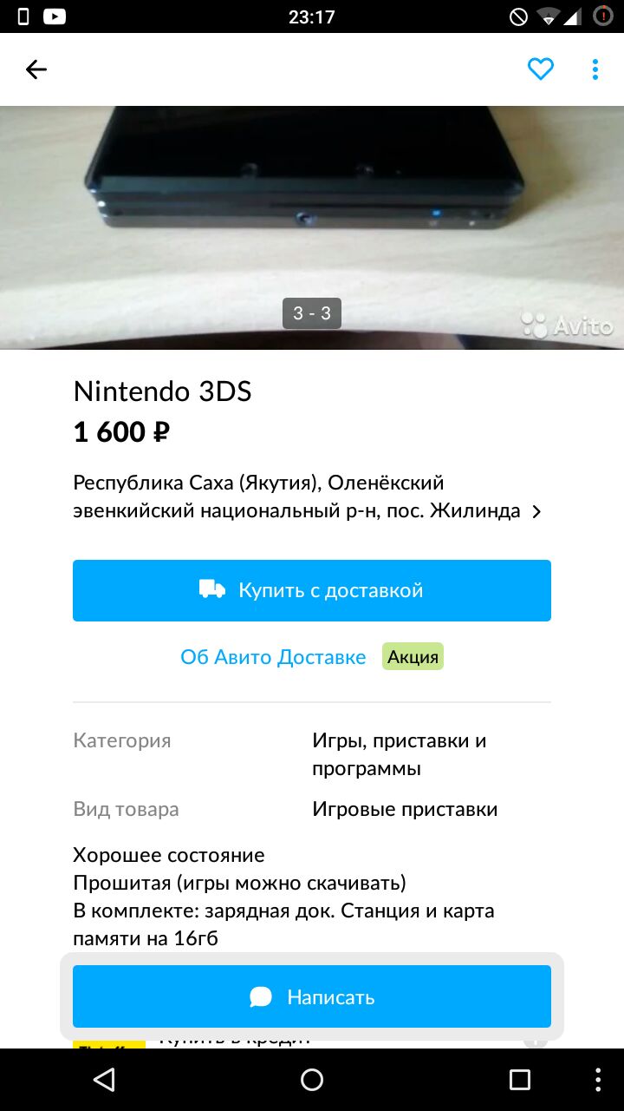
Task: Select Игровые приставки product type
Action: (405, 809)
